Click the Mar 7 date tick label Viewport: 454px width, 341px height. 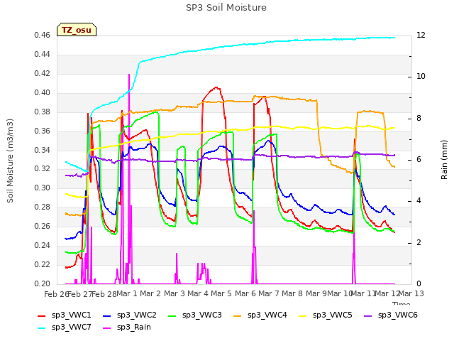point(269,293)
